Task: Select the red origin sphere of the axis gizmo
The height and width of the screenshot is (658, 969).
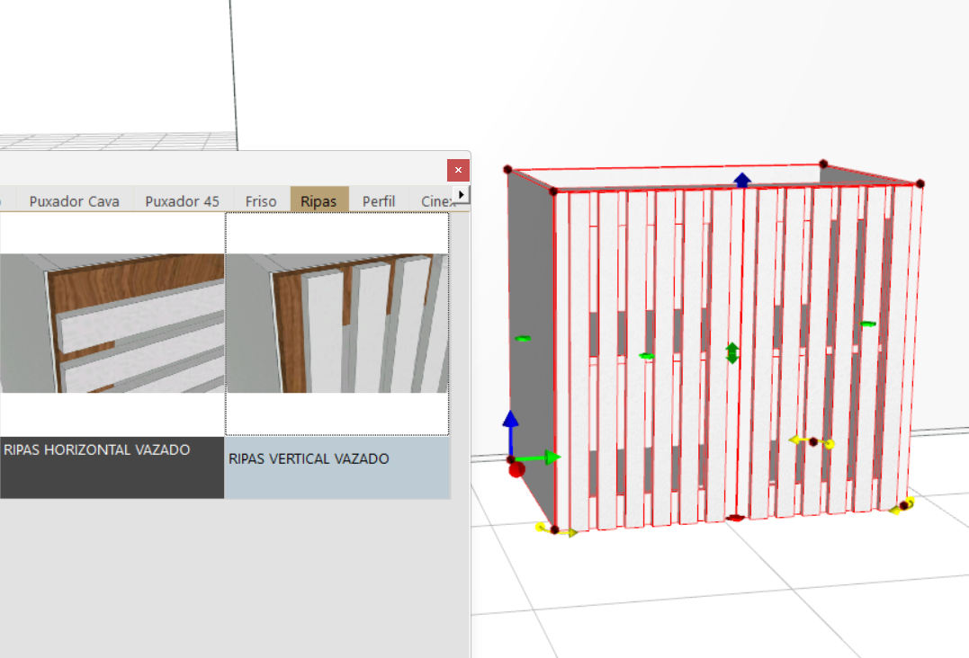Action: point(516,468)
